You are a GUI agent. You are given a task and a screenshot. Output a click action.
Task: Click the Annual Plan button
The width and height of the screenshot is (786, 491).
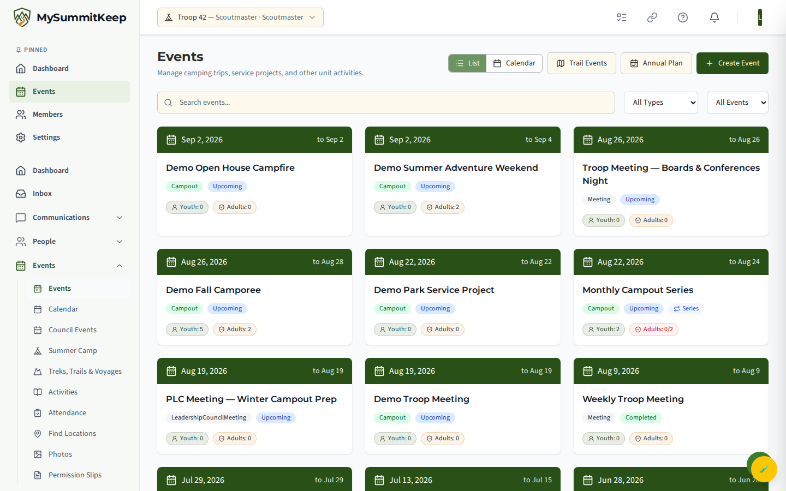656,63
